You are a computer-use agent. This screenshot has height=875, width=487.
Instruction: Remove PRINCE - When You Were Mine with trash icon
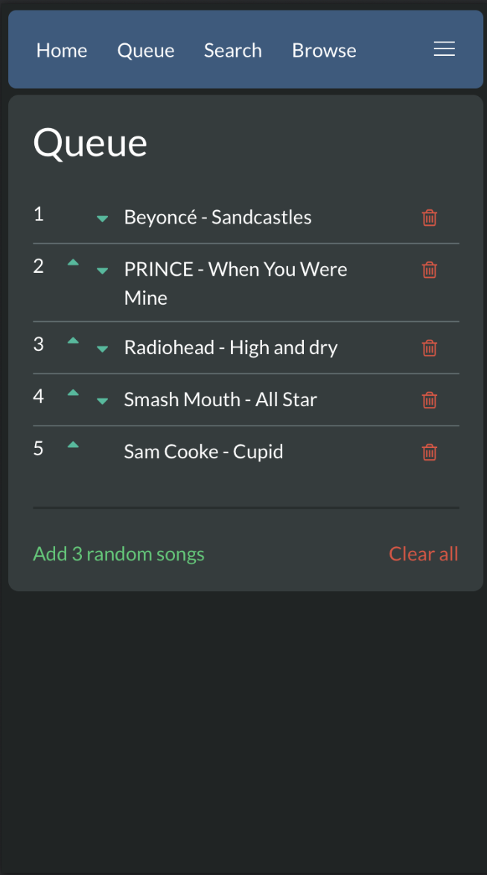pyautogui.click(x=430, y=270)
